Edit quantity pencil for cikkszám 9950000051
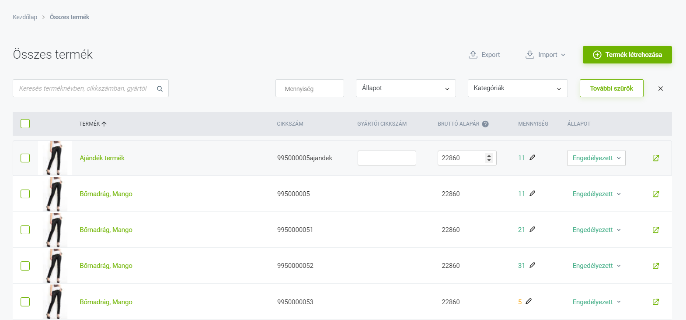686x320 pixels. point(532,229)
